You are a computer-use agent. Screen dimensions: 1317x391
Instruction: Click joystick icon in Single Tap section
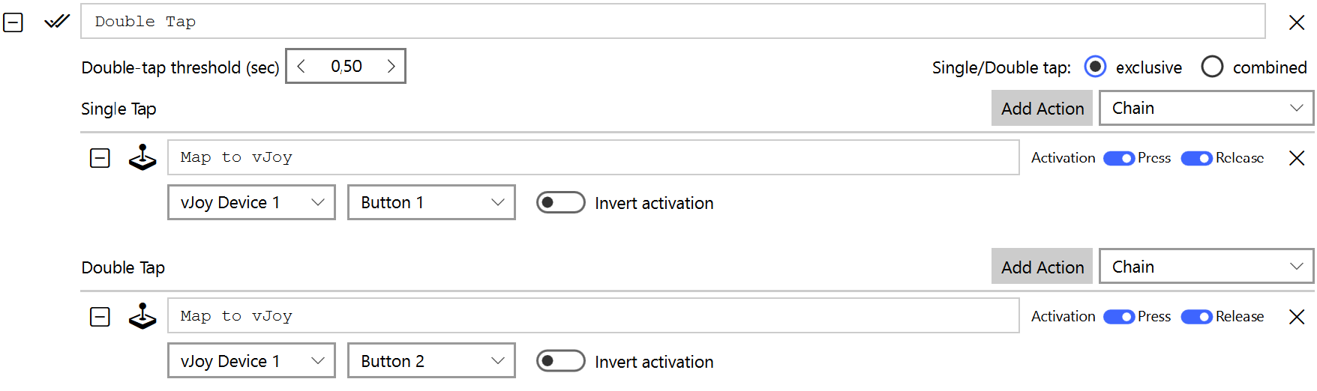142,158
